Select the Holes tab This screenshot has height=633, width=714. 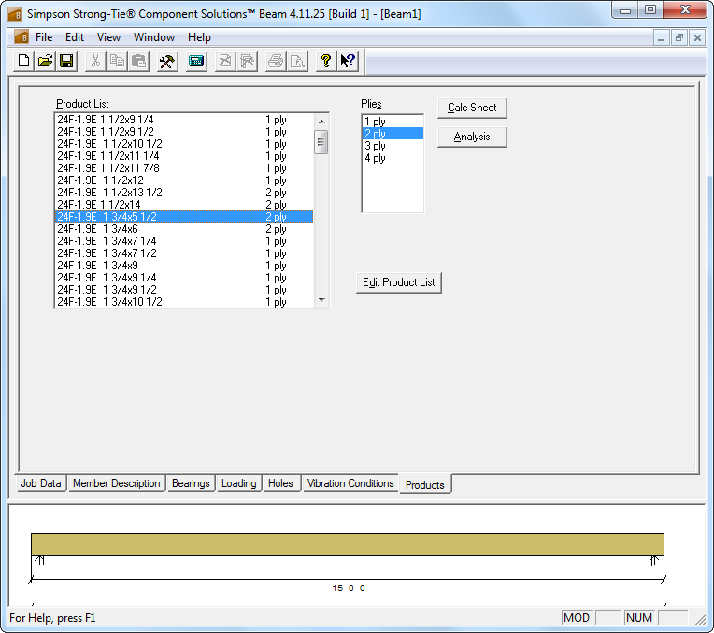click(280, 483)
